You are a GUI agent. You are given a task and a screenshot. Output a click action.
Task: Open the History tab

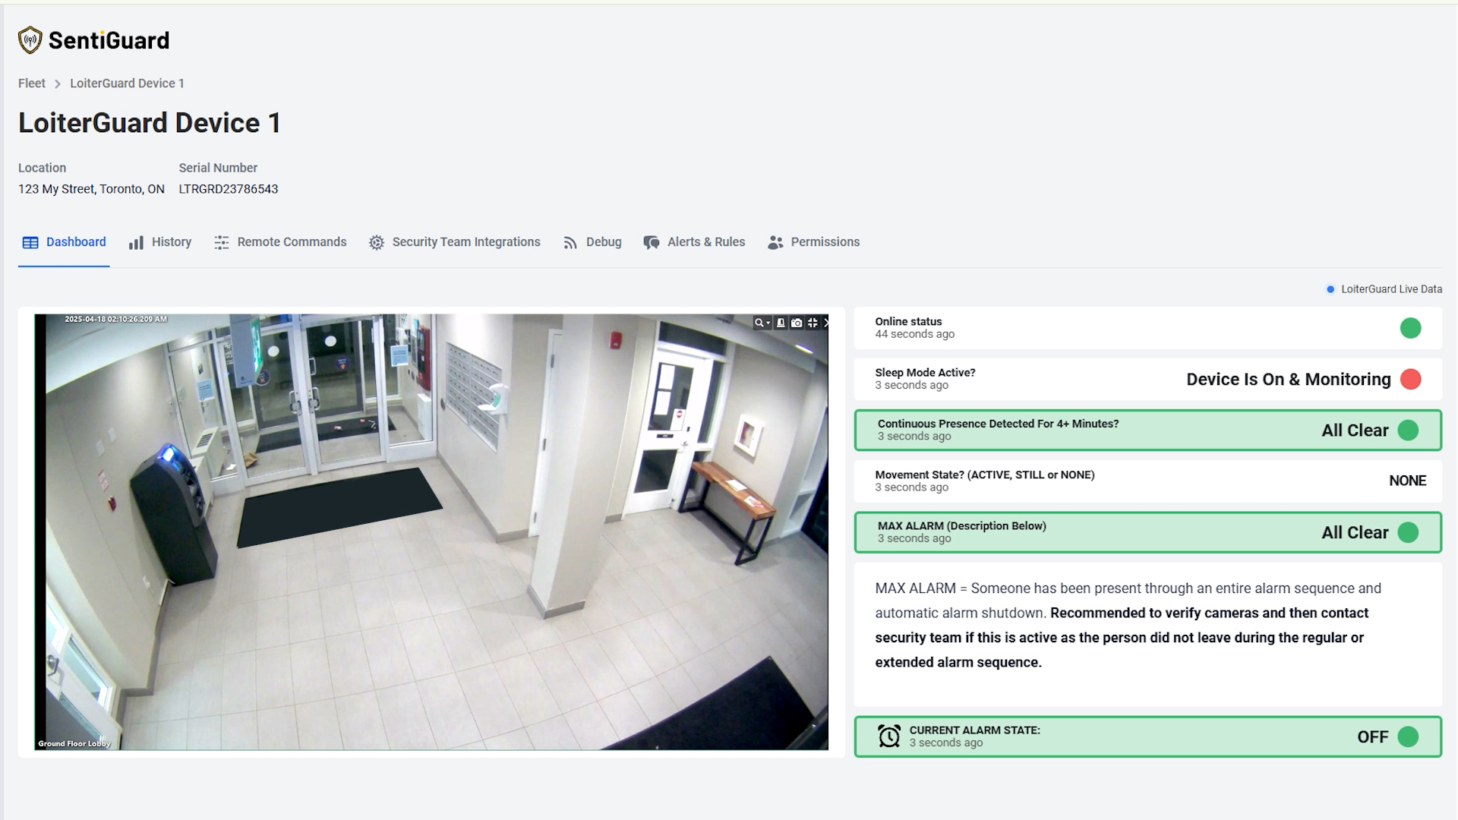coord(159,242)
